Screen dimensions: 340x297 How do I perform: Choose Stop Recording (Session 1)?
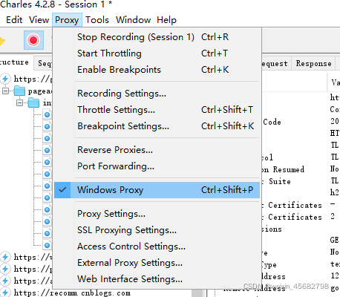157,37
